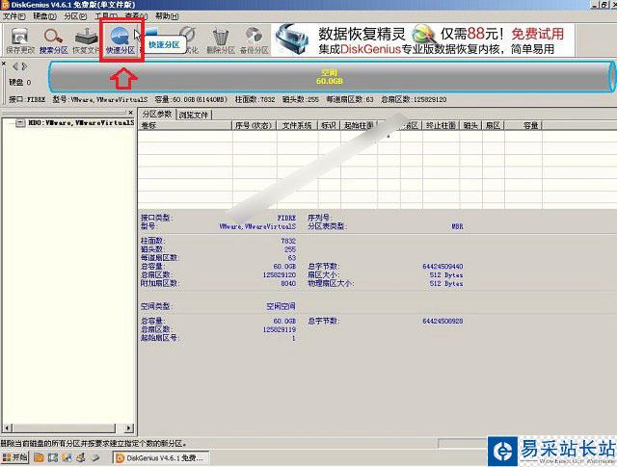
Task: Click the status bar message text
Action: click(94, 444)
